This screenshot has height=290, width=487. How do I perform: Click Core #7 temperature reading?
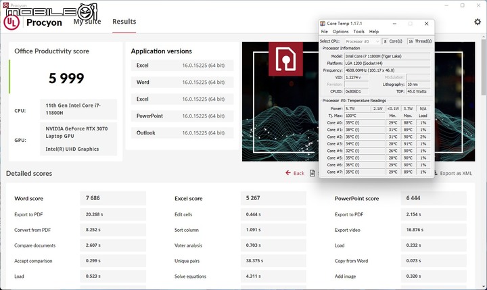pyautogui.click(x=365, y=172)
